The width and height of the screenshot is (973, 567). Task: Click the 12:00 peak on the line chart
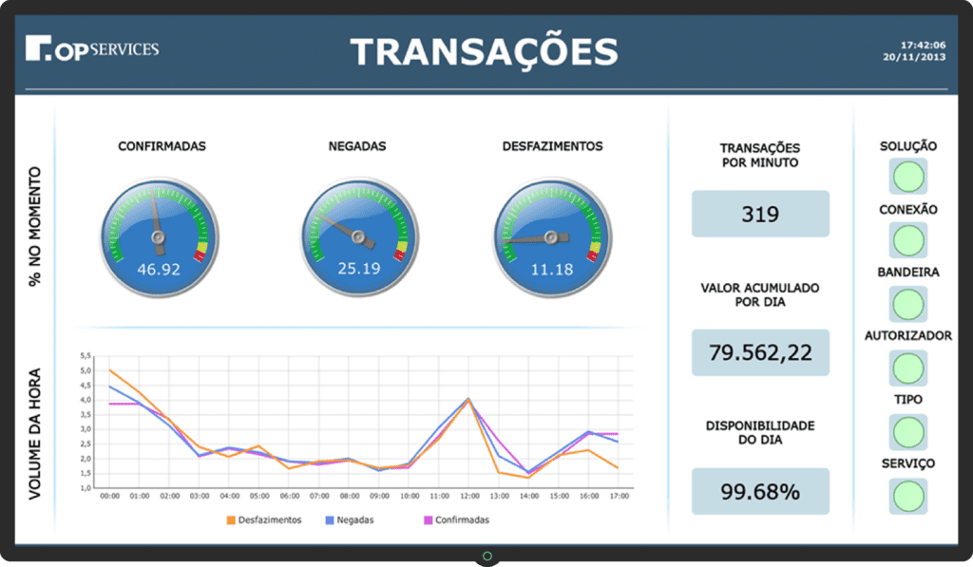point(467,401)
